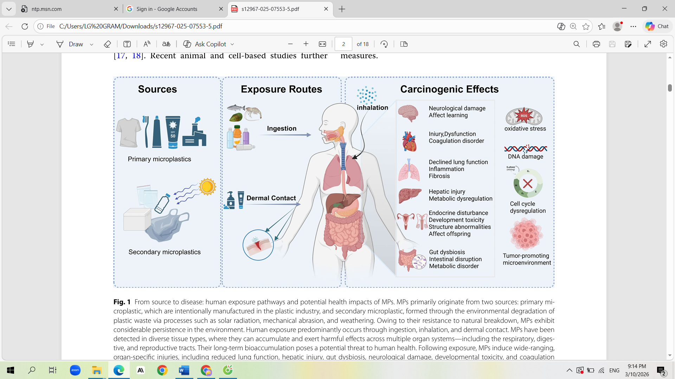
Task: Click the Fit to width icon
Action: (322, 44)
